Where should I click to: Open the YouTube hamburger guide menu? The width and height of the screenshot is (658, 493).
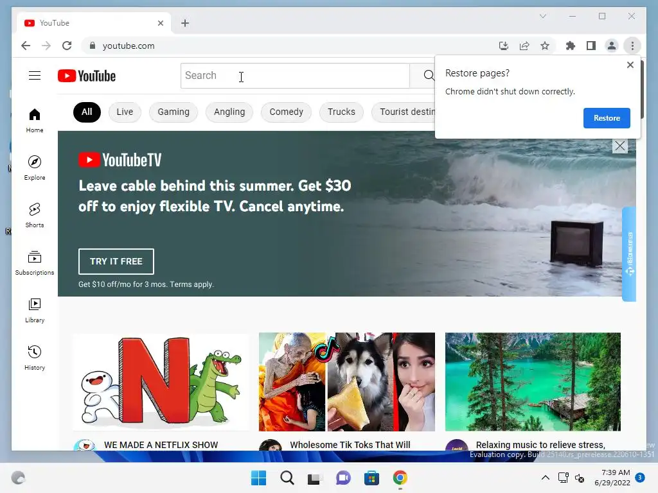(x=35, y=76)
